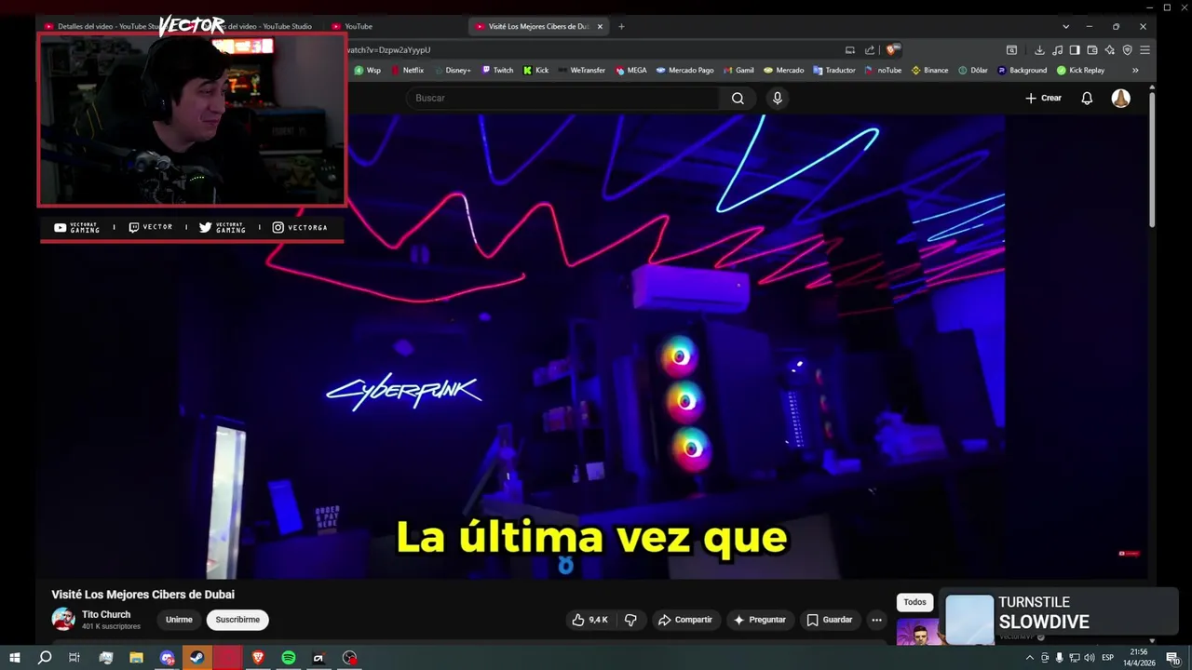The width and height of the screenshot is (1192, 670).
Task: Click the ESP input language indicator
Action: (1108, 658)
